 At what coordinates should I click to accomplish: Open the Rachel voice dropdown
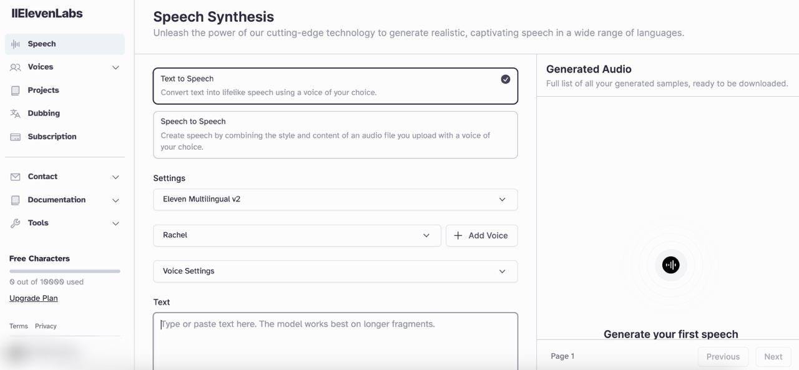pos(297,235)
